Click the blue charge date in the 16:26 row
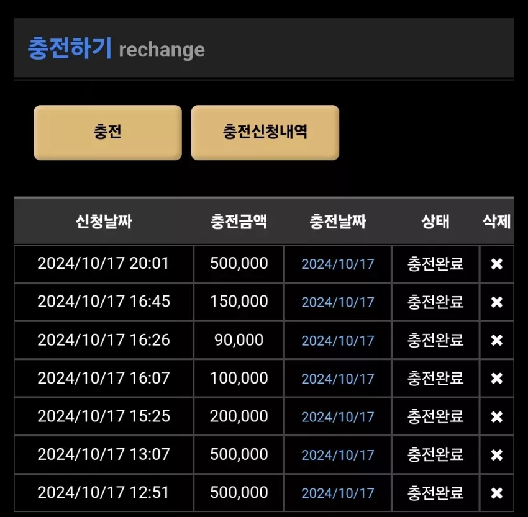 [338, 341]
